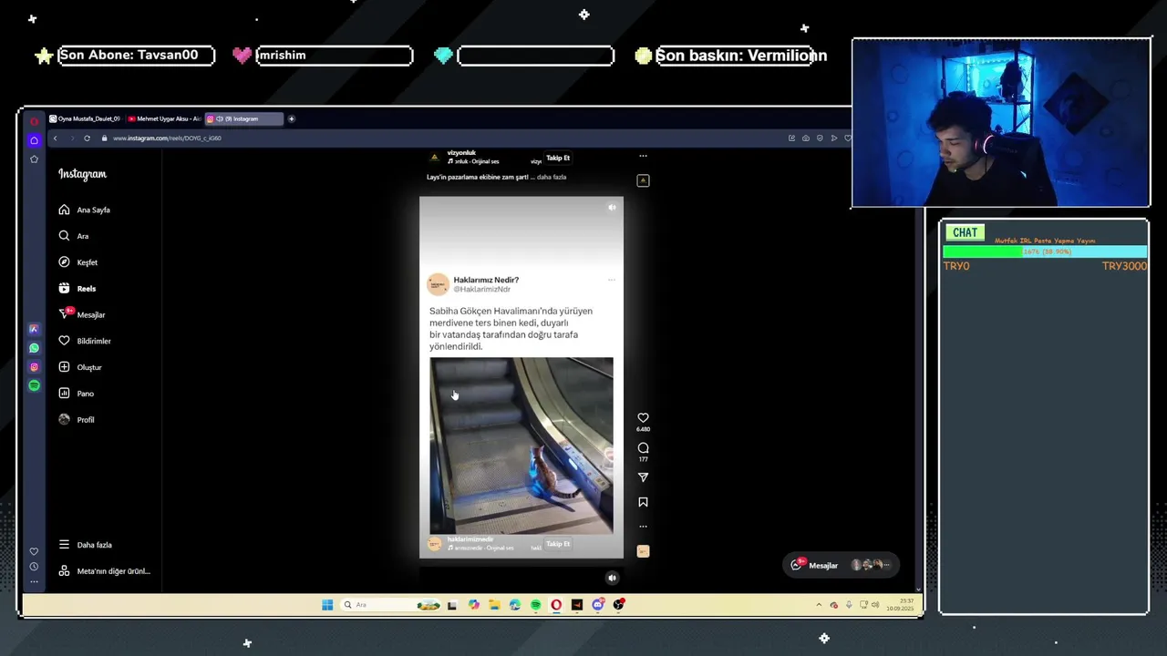Open Windows Start menu
This screenshot has width=1167, height=656.
pyautogui.click(x=327, y=605)
